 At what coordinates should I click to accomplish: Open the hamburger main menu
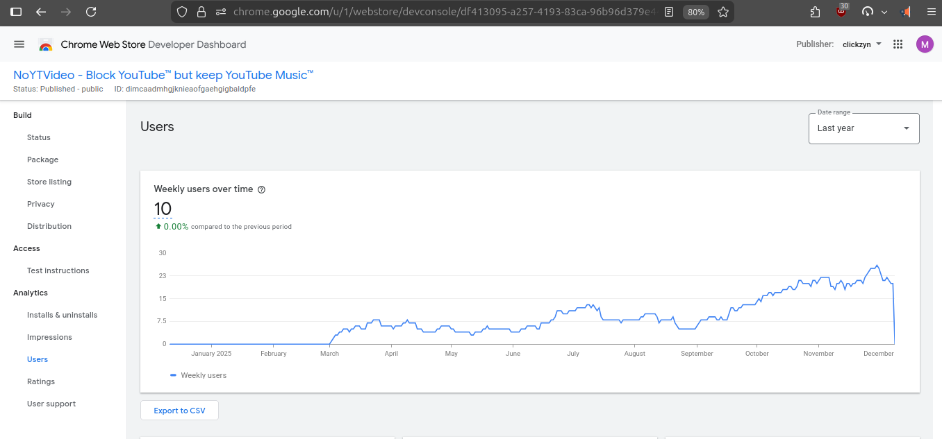[19, 44]
